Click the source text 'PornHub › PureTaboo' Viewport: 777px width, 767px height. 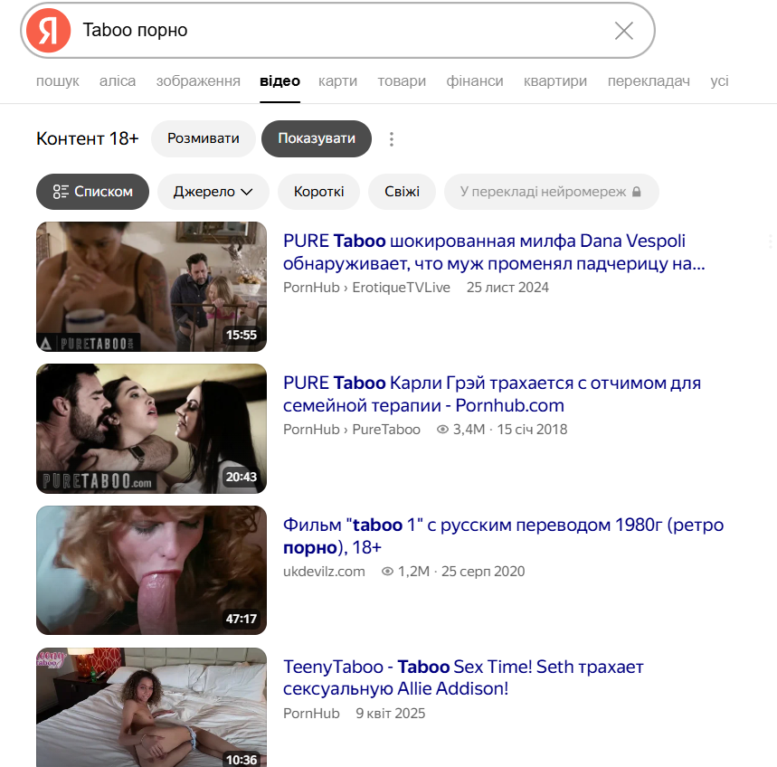point(352,429)
